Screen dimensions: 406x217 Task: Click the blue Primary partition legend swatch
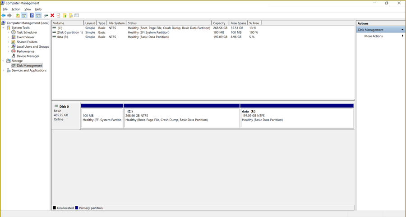(77, 208)
